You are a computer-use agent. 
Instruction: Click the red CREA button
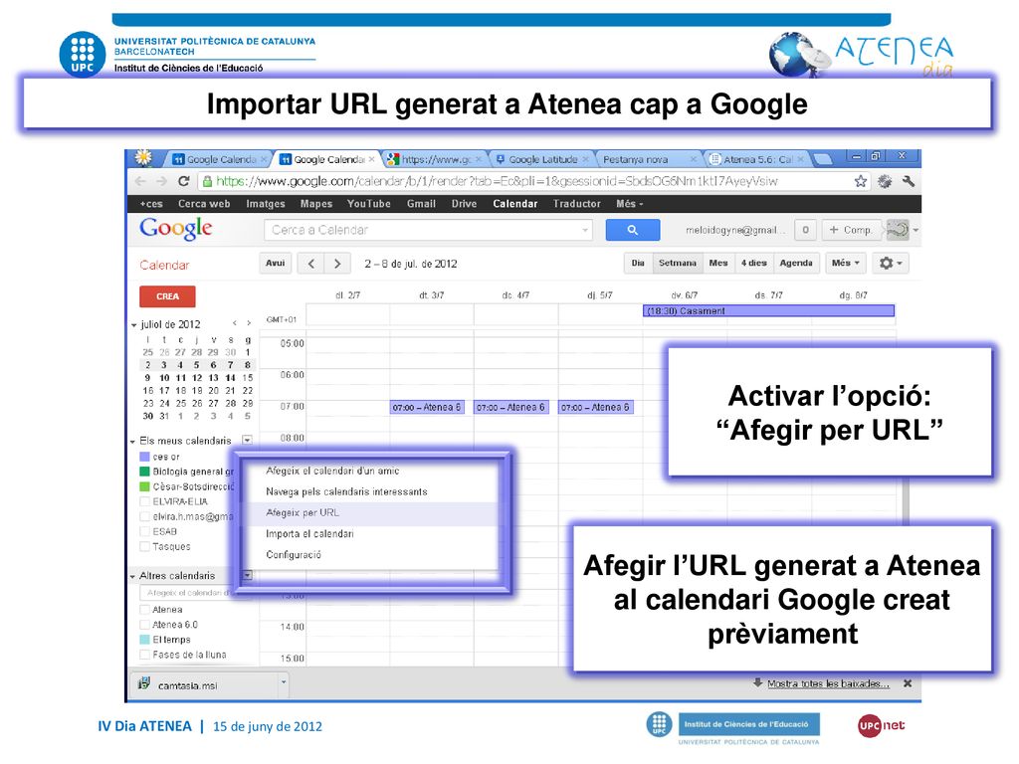167,296
